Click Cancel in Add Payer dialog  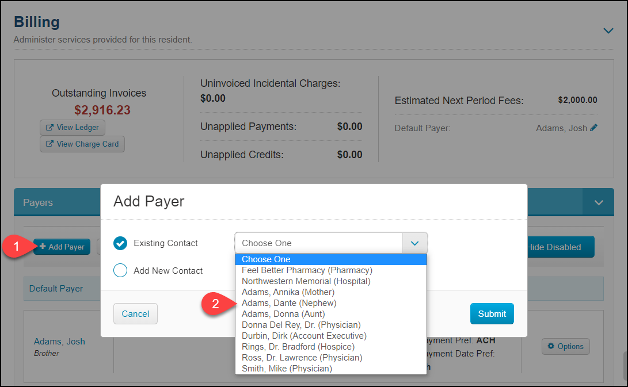135,314
